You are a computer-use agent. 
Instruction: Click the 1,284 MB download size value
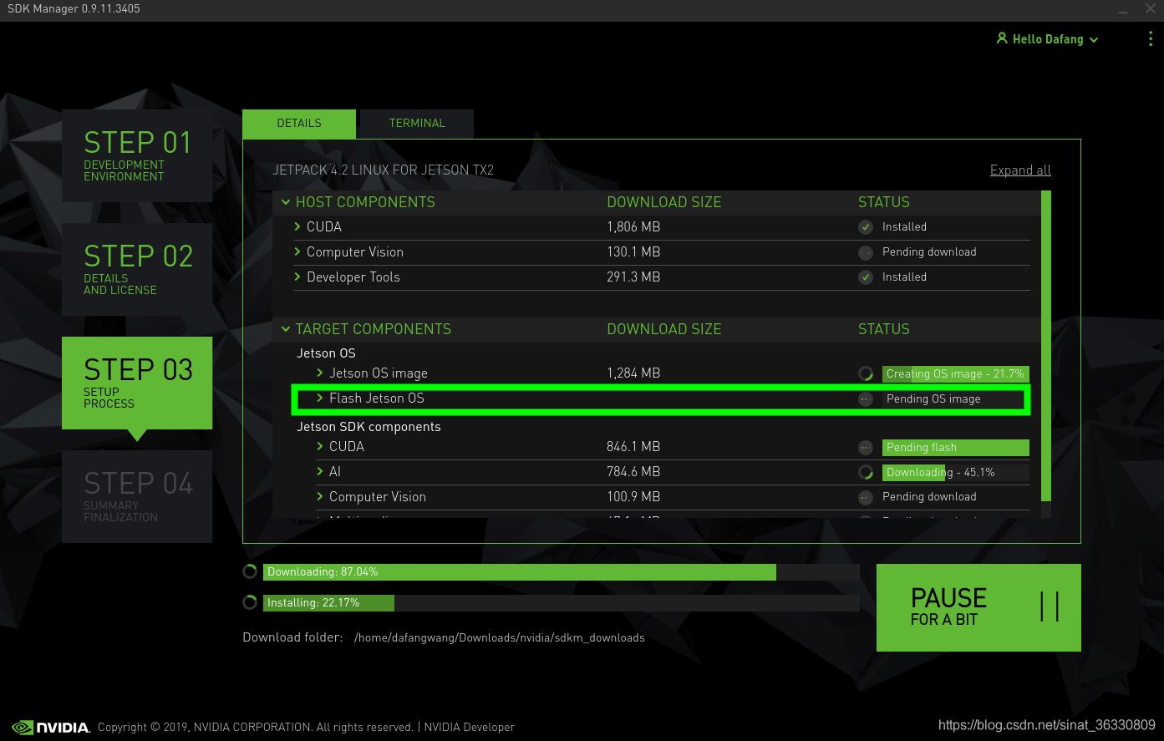click(633, 373)
